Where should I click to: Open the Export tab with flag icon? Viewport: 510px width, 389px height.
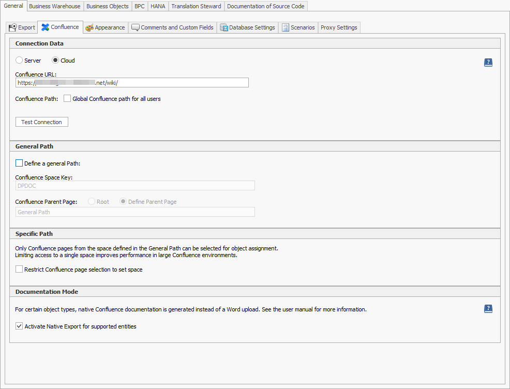coord(22,27)
